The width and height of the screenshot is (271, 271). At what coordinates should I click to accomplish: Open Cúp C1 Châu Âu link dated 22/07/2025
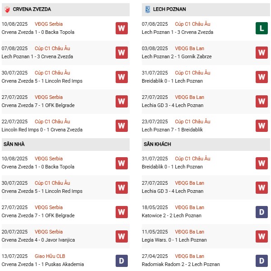pos(52,121)
